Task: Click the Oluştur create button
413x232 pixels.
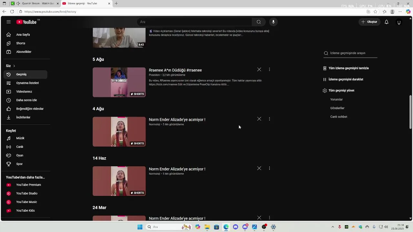Action: click(x=369, y=22)
